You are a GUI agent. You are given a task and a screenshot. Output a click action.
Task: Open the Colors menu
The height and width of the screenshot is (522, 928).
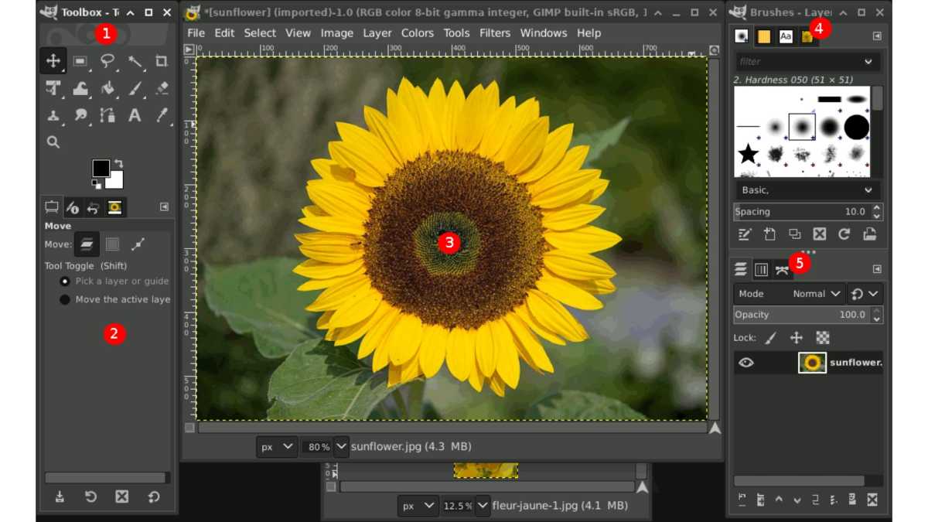(x=418, y=33)
